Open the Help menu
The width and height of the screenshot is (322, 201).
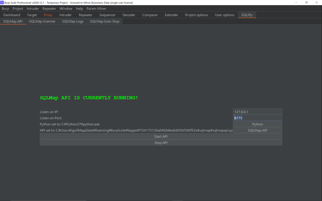(x=79, y=9)
